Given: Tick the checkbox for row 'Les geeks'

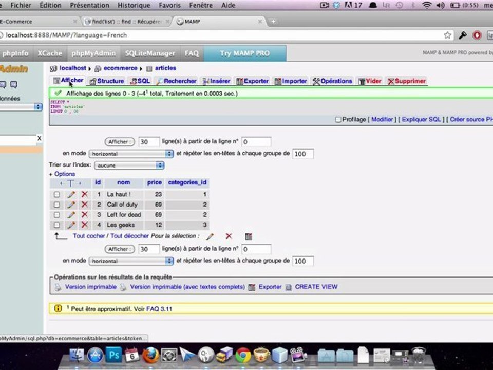Looking at the screenshot, I should pyautogui.click(x=56, y=225).
